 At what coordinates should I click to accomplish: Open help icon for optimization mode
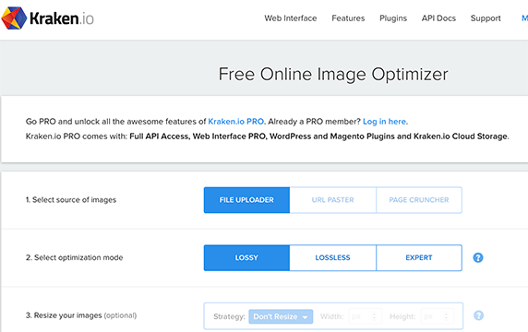tap(478, 257)
